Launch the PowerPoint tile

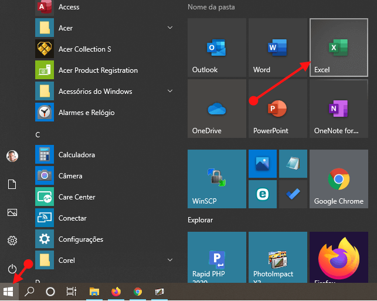tap(278, 109)
